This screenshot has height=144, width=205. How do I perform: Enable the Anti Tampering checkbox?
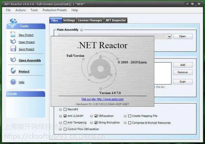[65, 122]
